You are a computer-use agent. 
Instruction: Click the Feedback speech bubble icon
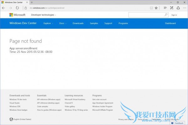172,123
